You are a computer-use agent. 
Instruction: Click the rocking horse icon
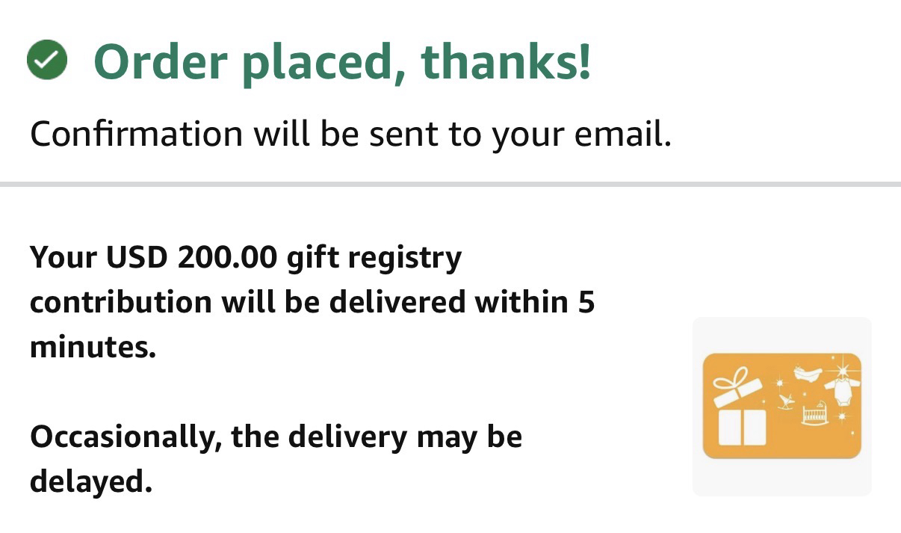pos(785,402)
